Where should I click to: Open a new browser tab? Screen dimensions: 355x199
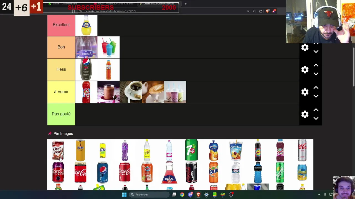point(186,4)
